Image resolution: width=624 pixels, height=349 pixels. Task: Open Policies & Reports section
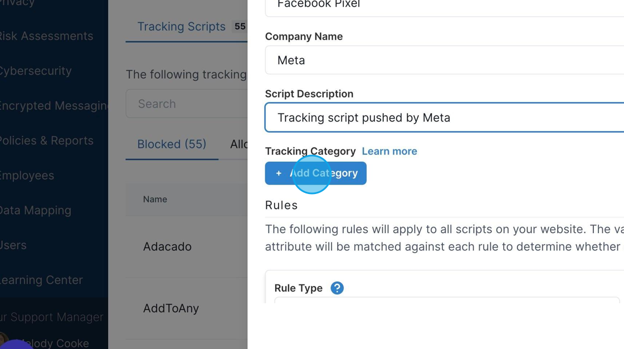47,140
